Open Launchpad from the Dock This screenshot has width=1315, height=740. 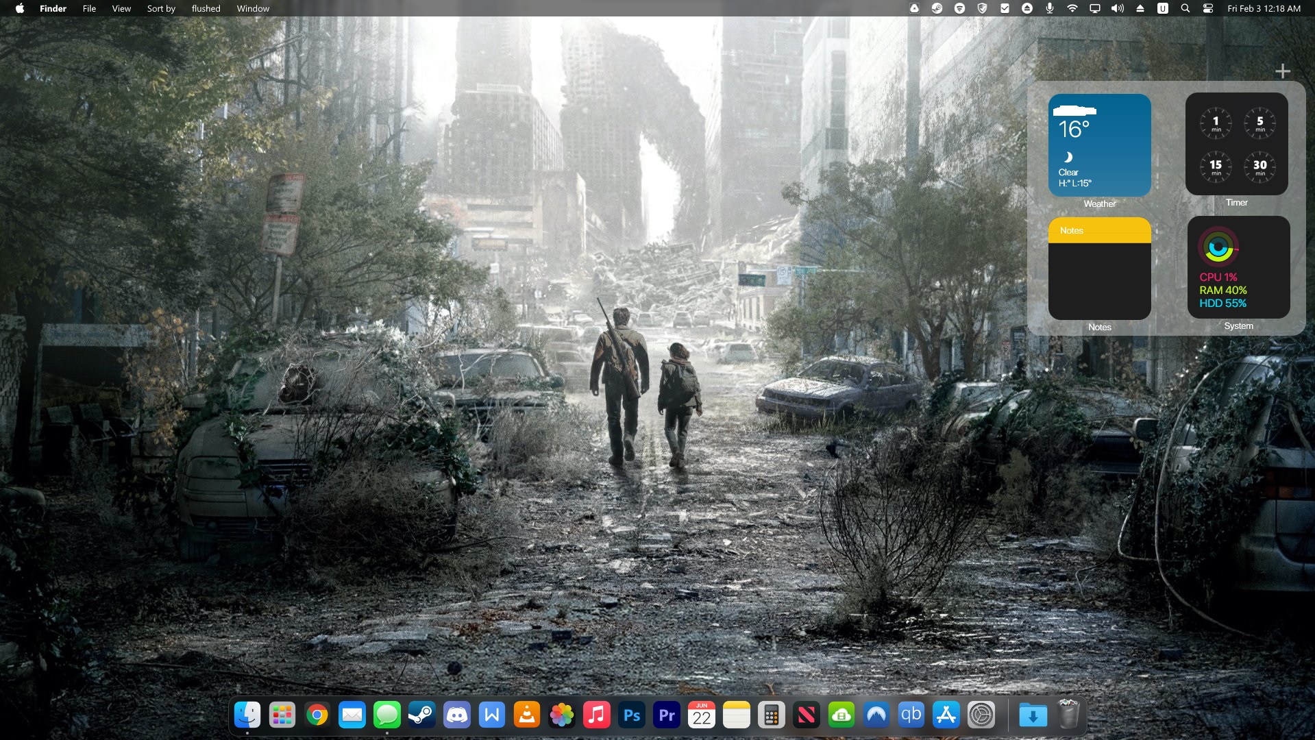coord(282,715)
